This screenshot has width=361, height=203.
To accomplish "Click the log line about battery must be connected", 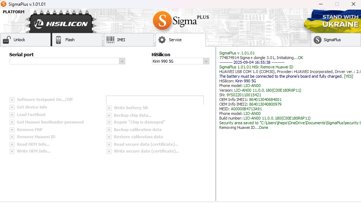I will coord(286,76).
